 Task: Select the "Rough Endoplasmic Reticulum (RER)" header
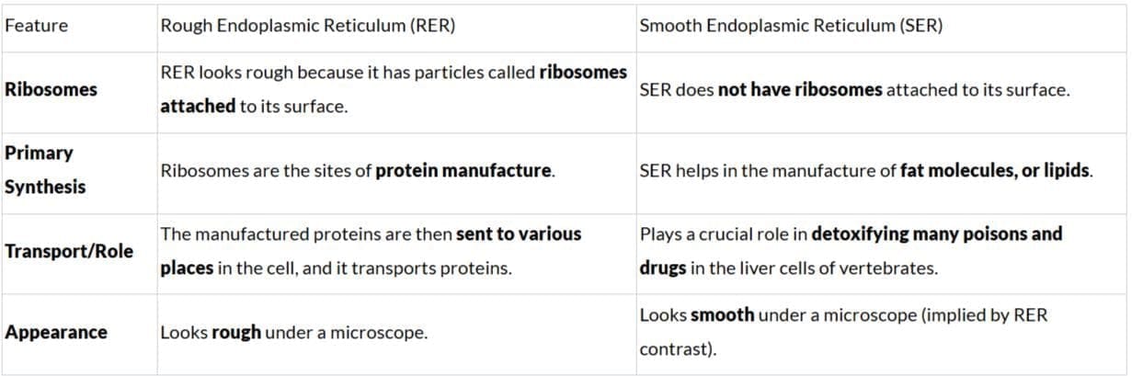coord(308,26)
